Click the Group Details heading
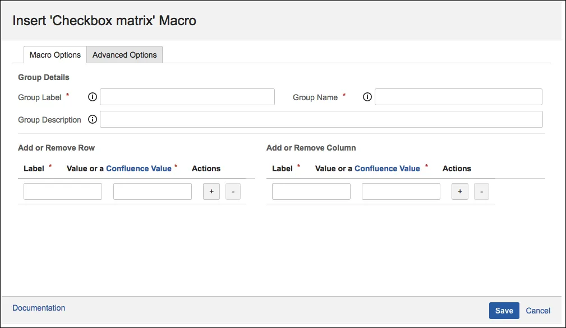The width and height of the screenshot is (566, 328). [x=44, y=77]
